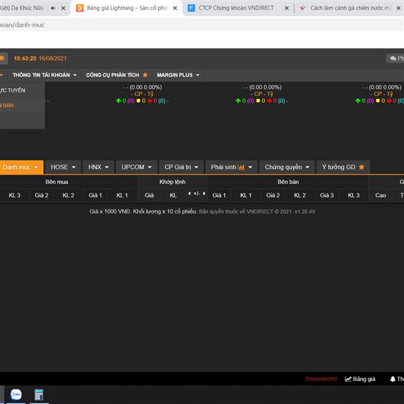Screen dimensions: 404x404
Task: Click the Phái sinh chart icon
Action: [x=241, y=167]
